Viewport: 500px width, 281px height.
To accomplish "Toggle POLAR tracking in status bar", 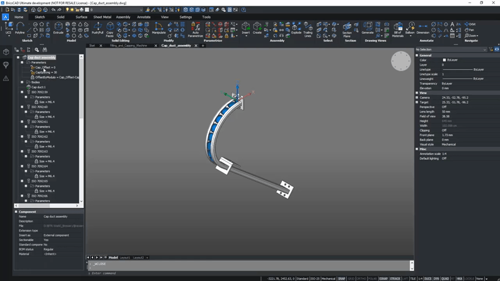I will pos(372,279).
